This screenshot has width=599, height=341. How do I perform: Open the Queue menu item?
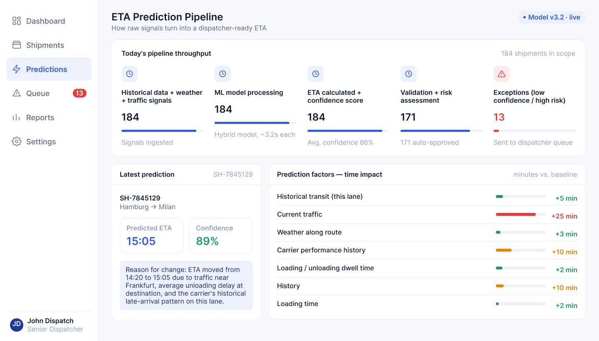49,93
